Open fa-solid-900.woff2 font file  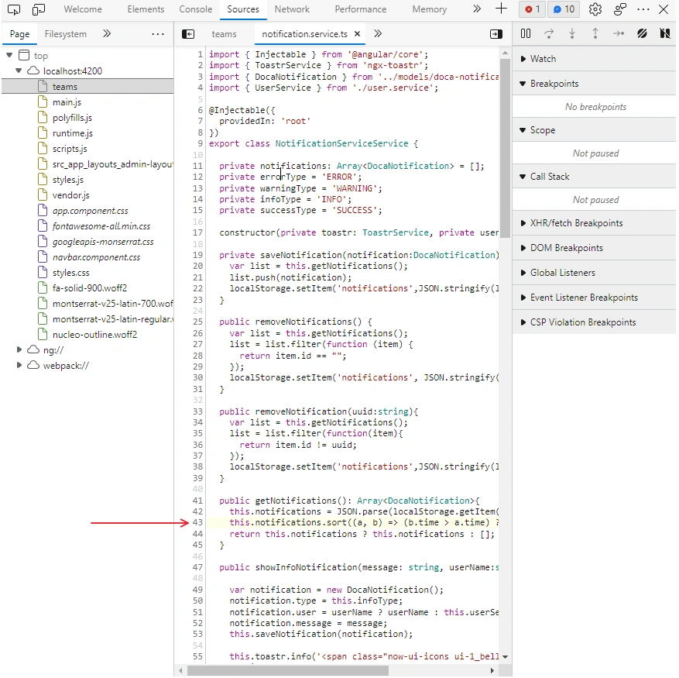coord(90,287)
